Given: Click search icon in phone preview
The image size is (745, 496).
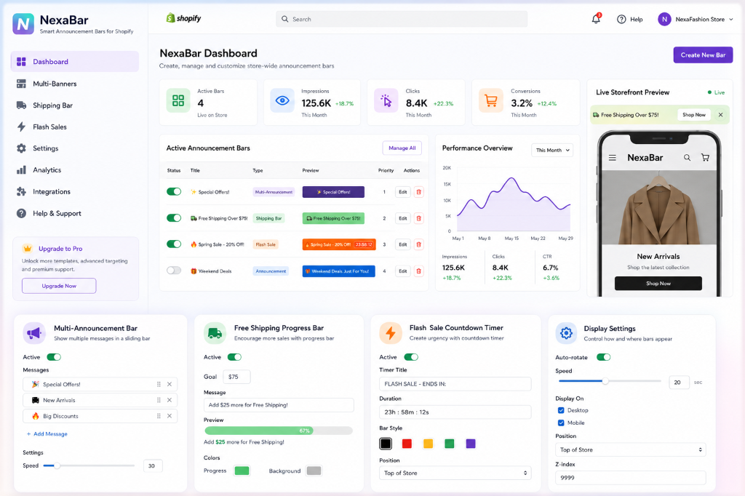Looking at the screenshot, I should [687, 158].
